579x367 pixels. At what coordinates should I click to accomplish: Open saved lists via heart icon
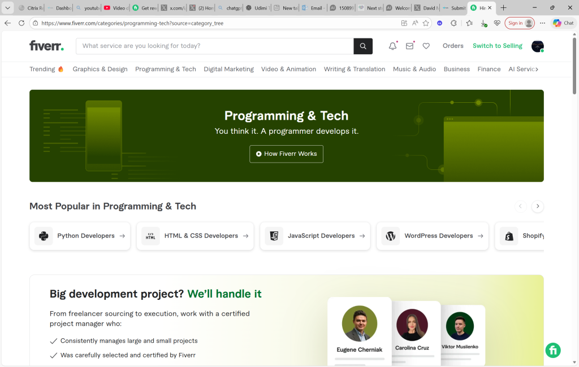(426, 46)
